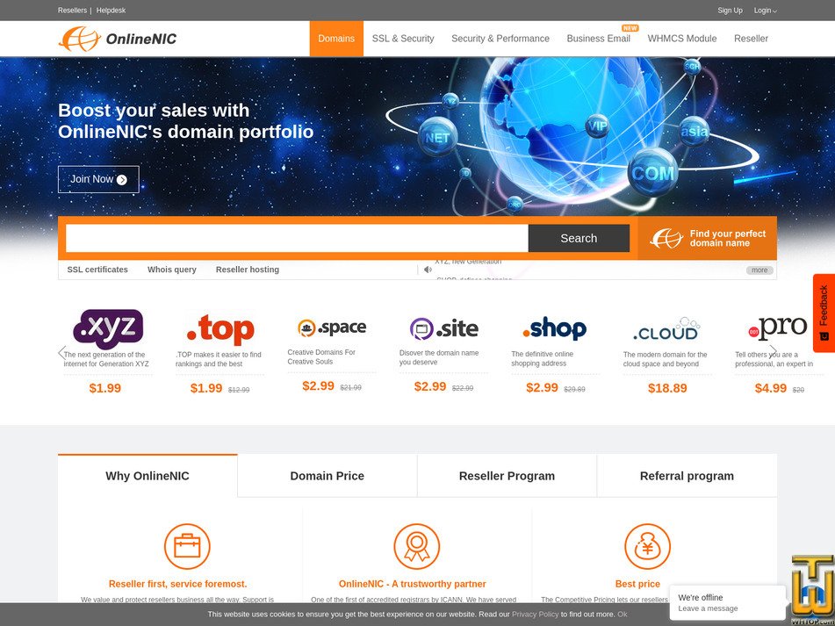Screen dimensions: 835x626
Task: Click the .top domain logo
Action: pos(220,329)
